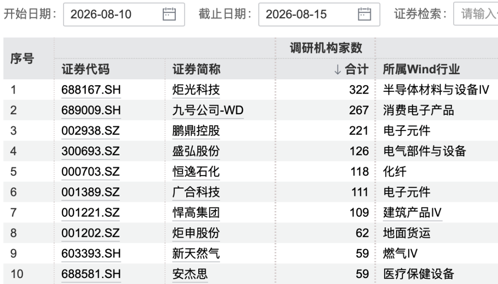
Task: Open stock code 001389.SZ
Action: [90, 192]
